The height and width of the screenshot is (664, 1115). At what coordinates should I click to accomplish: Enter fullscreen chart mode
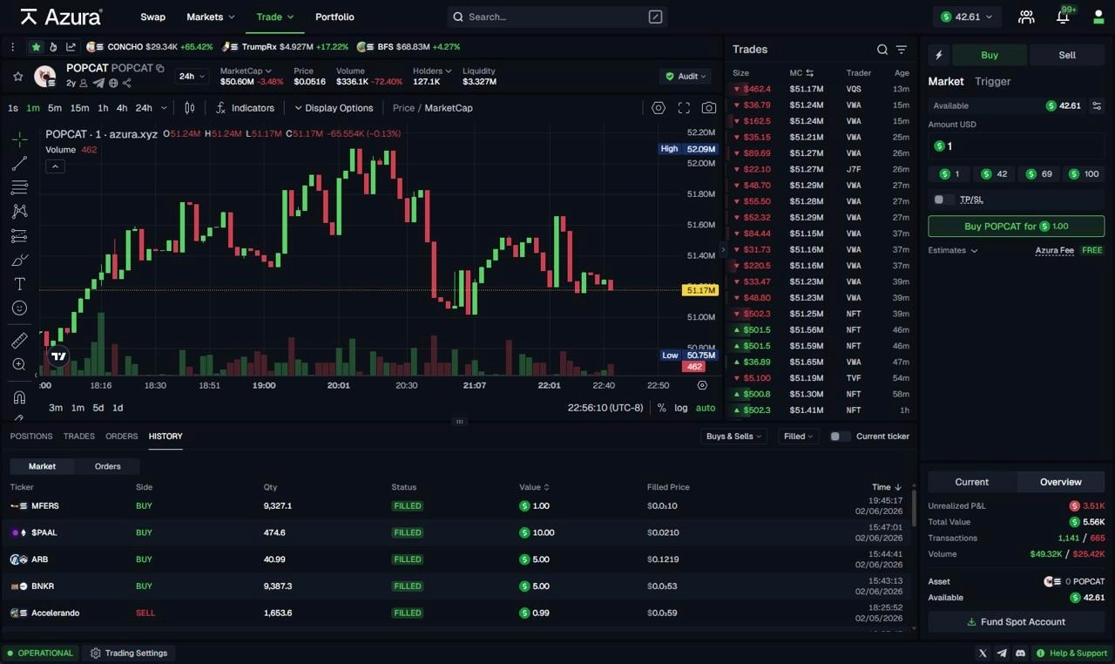(x=684, y=108)
